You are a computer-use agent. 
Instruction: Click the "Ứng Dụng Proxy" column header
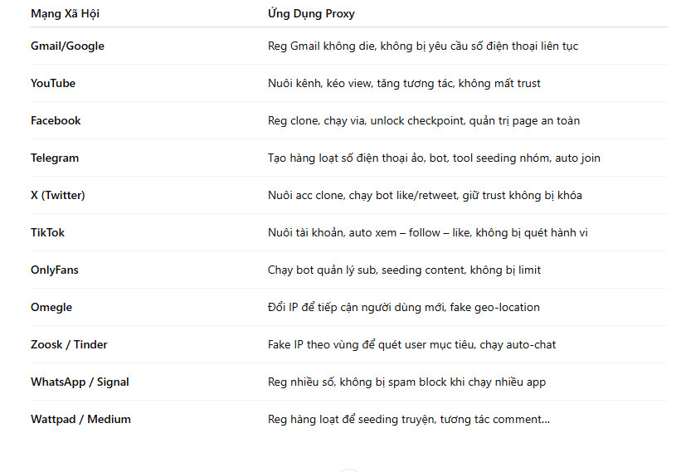[311, 14]
